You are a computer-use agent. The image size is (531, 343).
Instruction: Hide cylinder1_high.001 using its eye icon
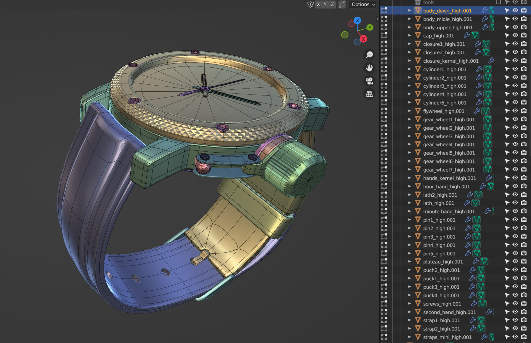(x=515, y=69)
